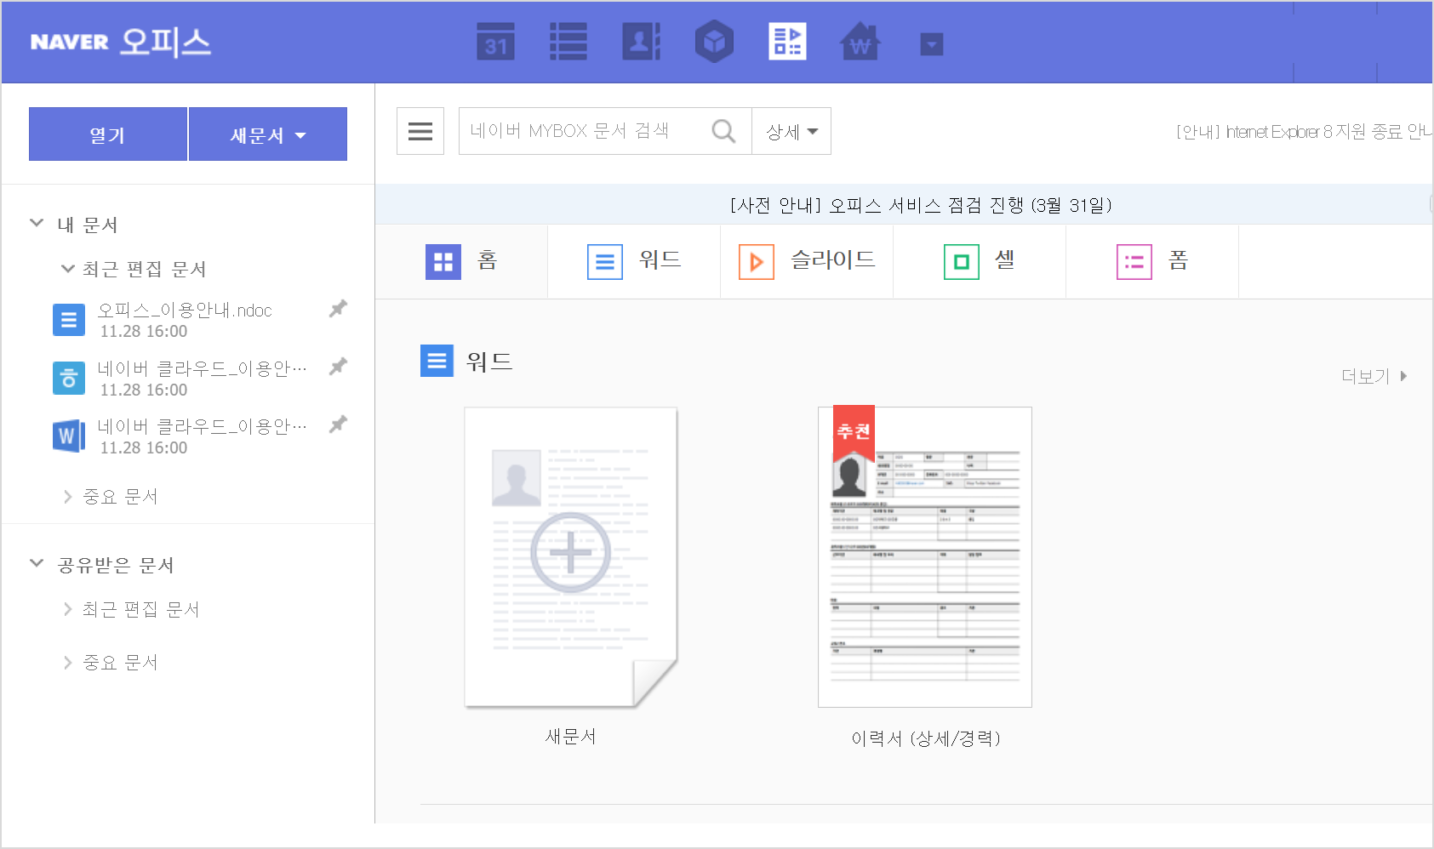Expand the header more-services dropdown arrow

click(932, 44)
